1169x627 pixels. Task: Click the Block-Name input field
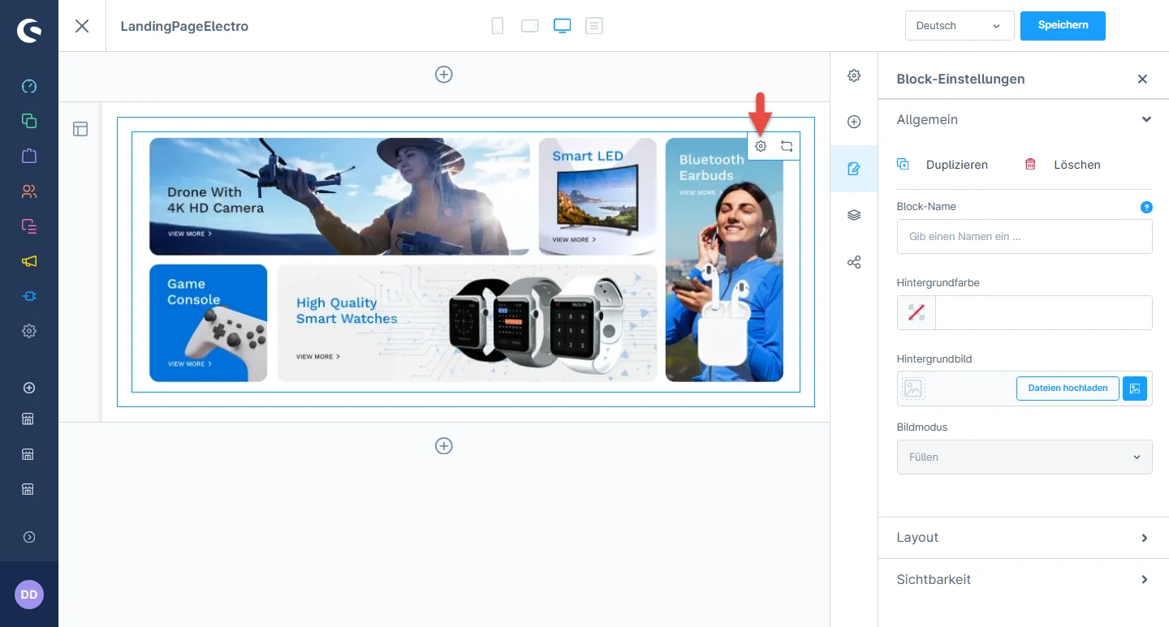[x=1024, y=237]
